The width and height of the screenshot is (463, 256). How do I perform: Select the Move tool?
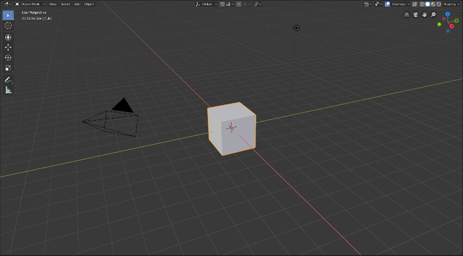(8, 47)
